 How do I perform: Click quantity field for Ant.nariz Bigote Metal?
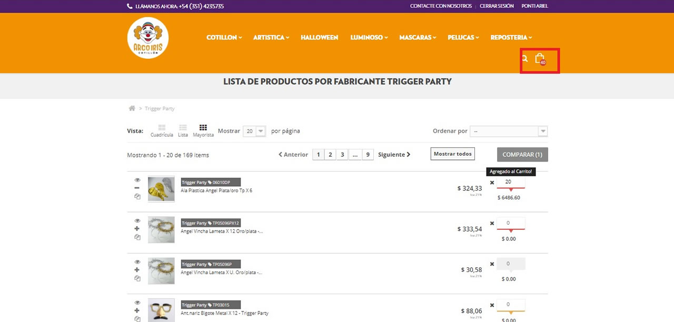click(x=511, y=305)
